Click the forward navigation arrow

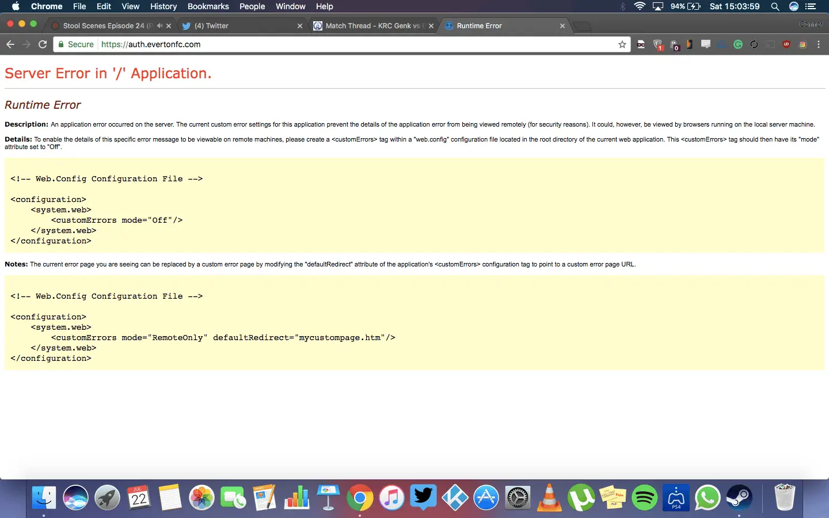pos(26,44)
